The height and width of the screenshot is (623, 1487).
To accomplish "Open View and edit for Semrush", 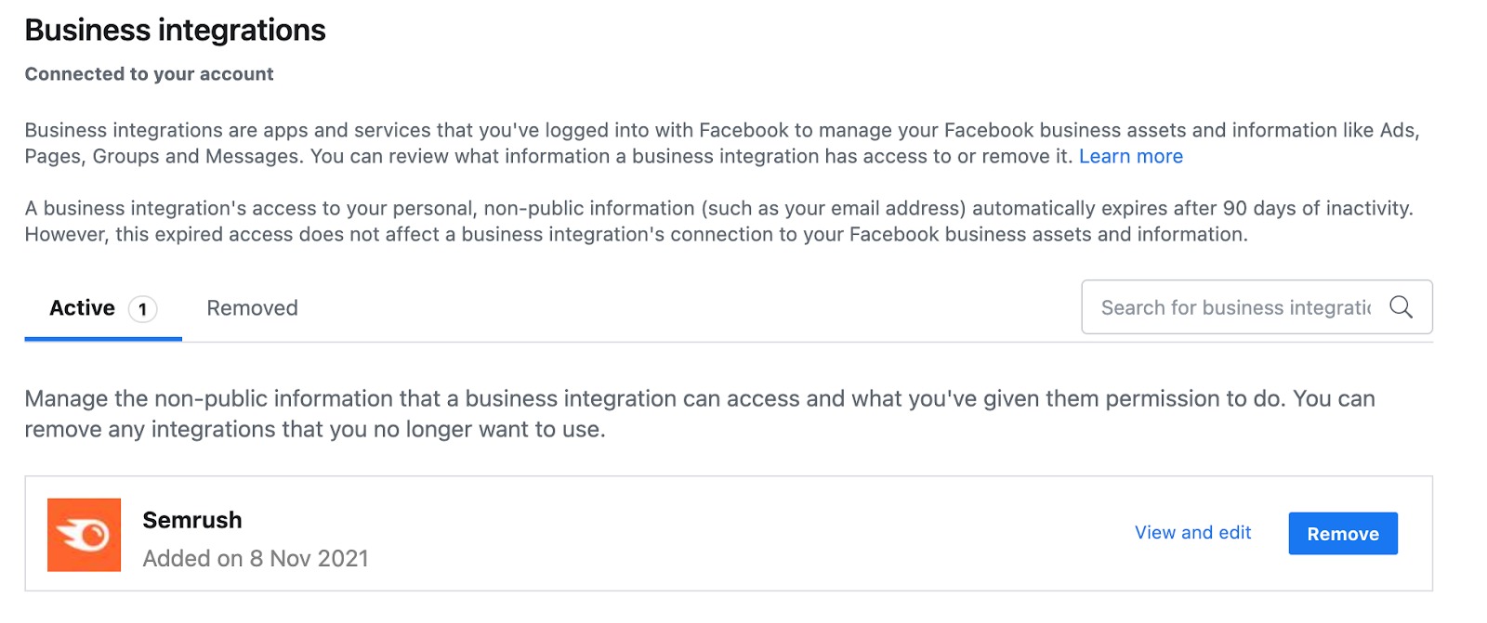I will (1192, 532).
